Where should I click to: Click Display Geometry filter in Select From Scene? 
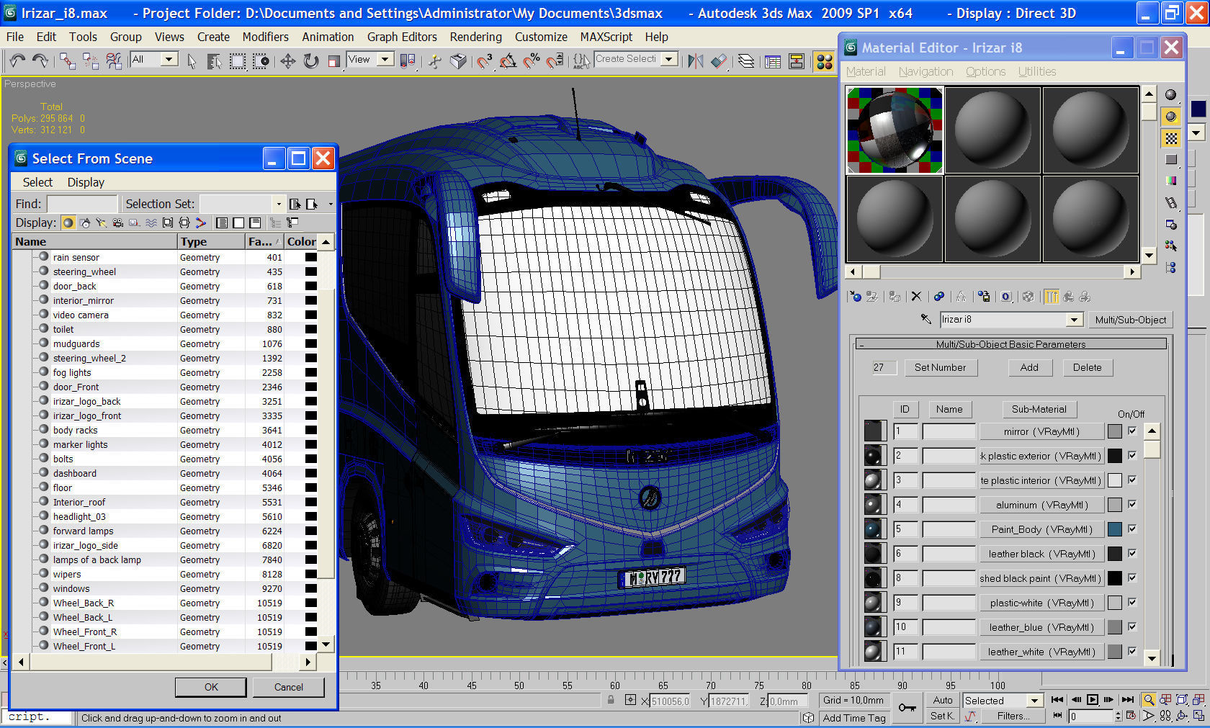coord(68,223)
